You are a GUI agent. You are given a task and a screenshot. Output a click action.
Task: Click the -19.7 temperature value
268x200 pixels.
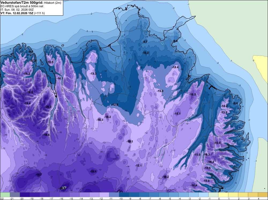pos(39,175)
